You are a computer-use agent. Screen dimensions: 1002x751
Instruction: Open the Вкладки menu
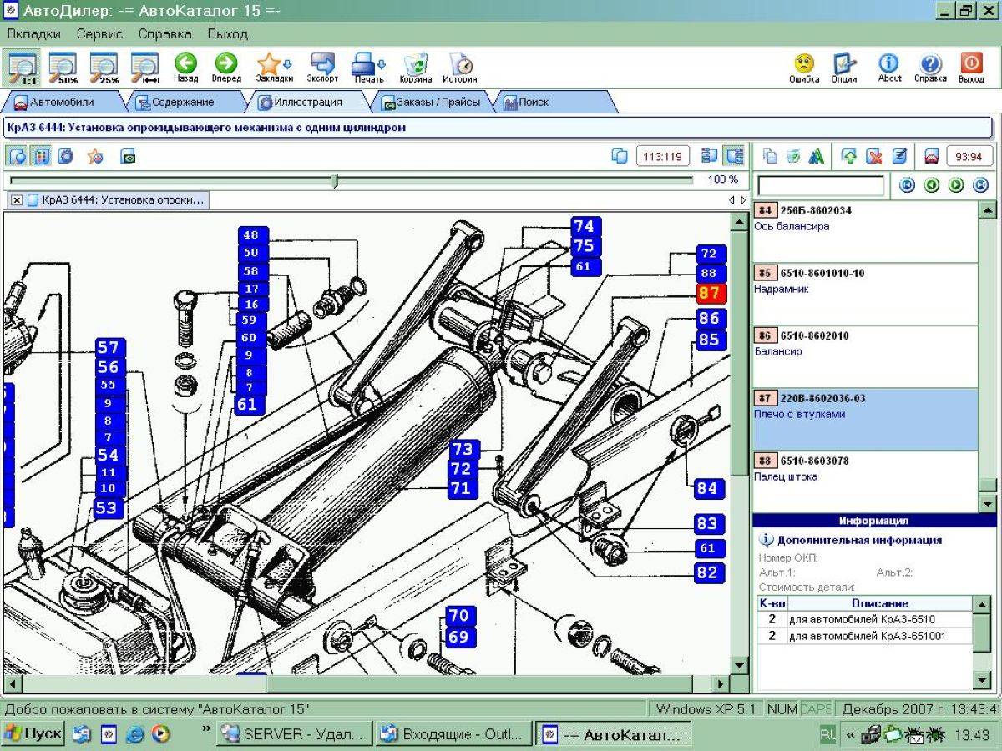(x=33, y=34)
